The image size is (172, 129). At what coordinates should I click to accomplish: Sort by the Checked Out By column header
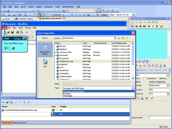click(x=102, y=43)
